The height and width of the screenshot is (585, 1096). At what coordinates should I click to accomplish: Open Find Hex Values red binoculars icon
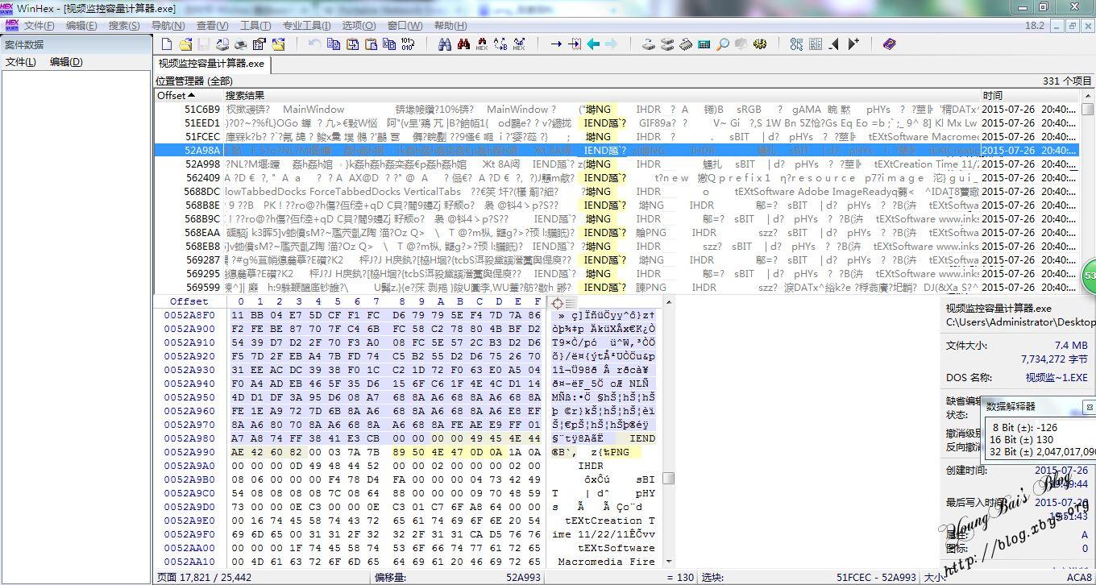[x=482, y=44]
